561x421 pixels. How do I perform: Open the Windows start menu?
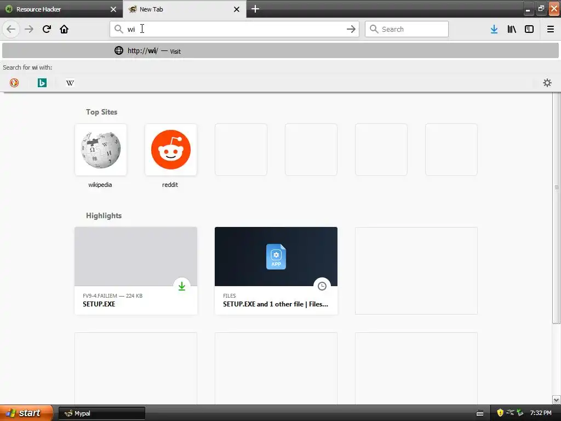[26, 413]
